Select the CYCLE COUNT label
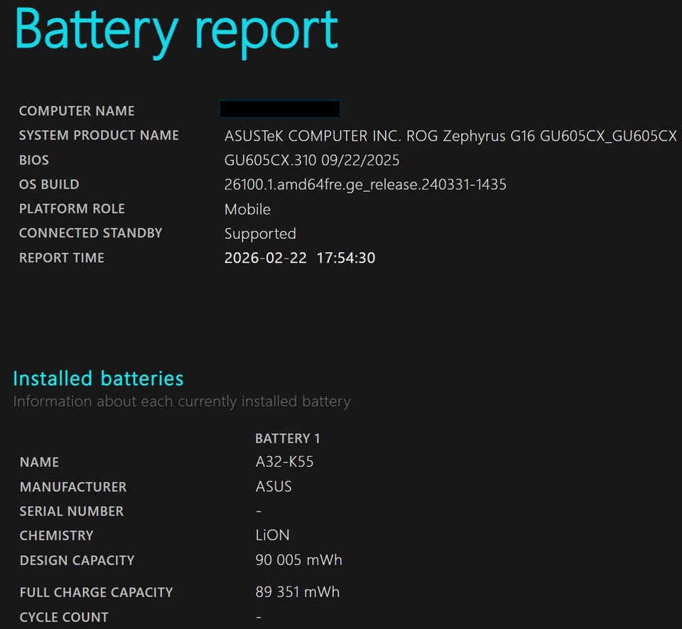Viewport: 682px width, 629px height. 64,617
